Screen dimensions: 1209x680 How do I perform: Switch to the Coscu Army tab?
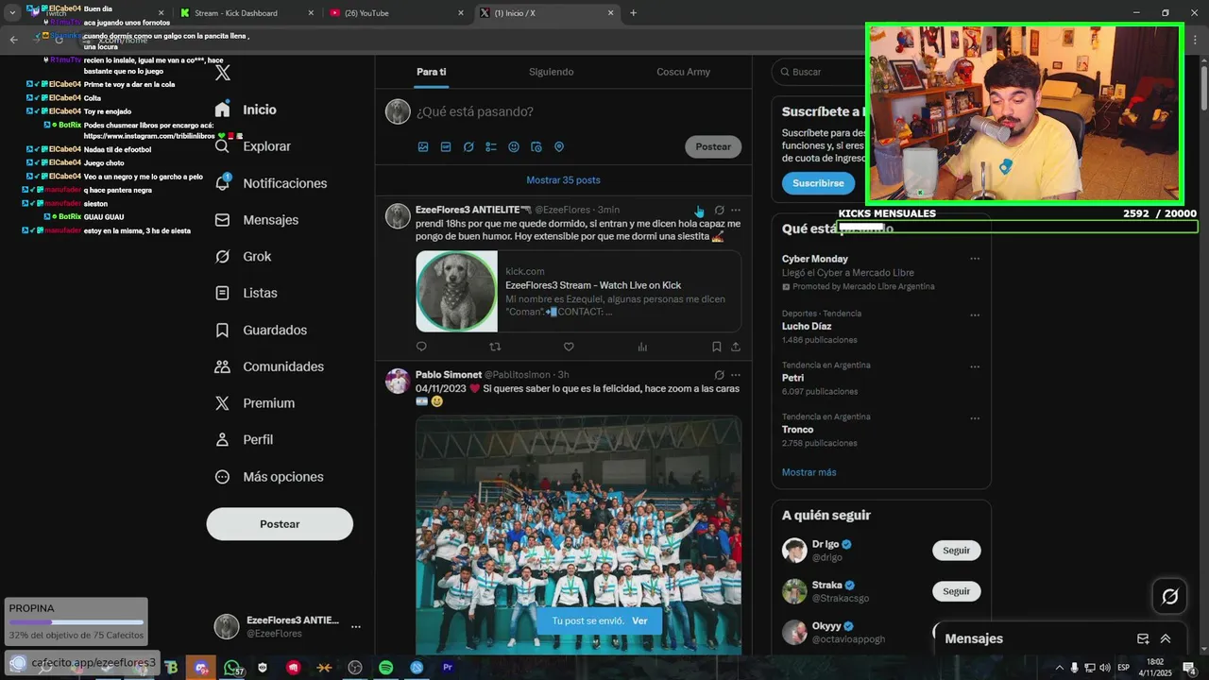(x=683, y=72)
